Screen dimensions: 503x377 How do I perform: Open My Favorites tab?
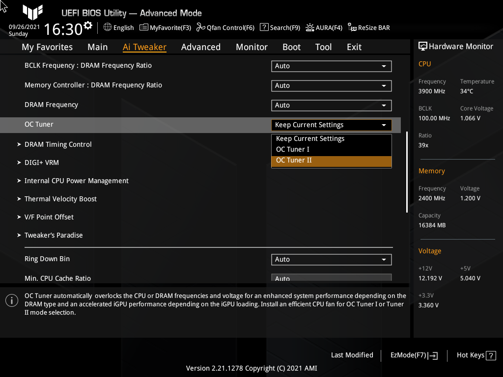[x=47, y=47]
